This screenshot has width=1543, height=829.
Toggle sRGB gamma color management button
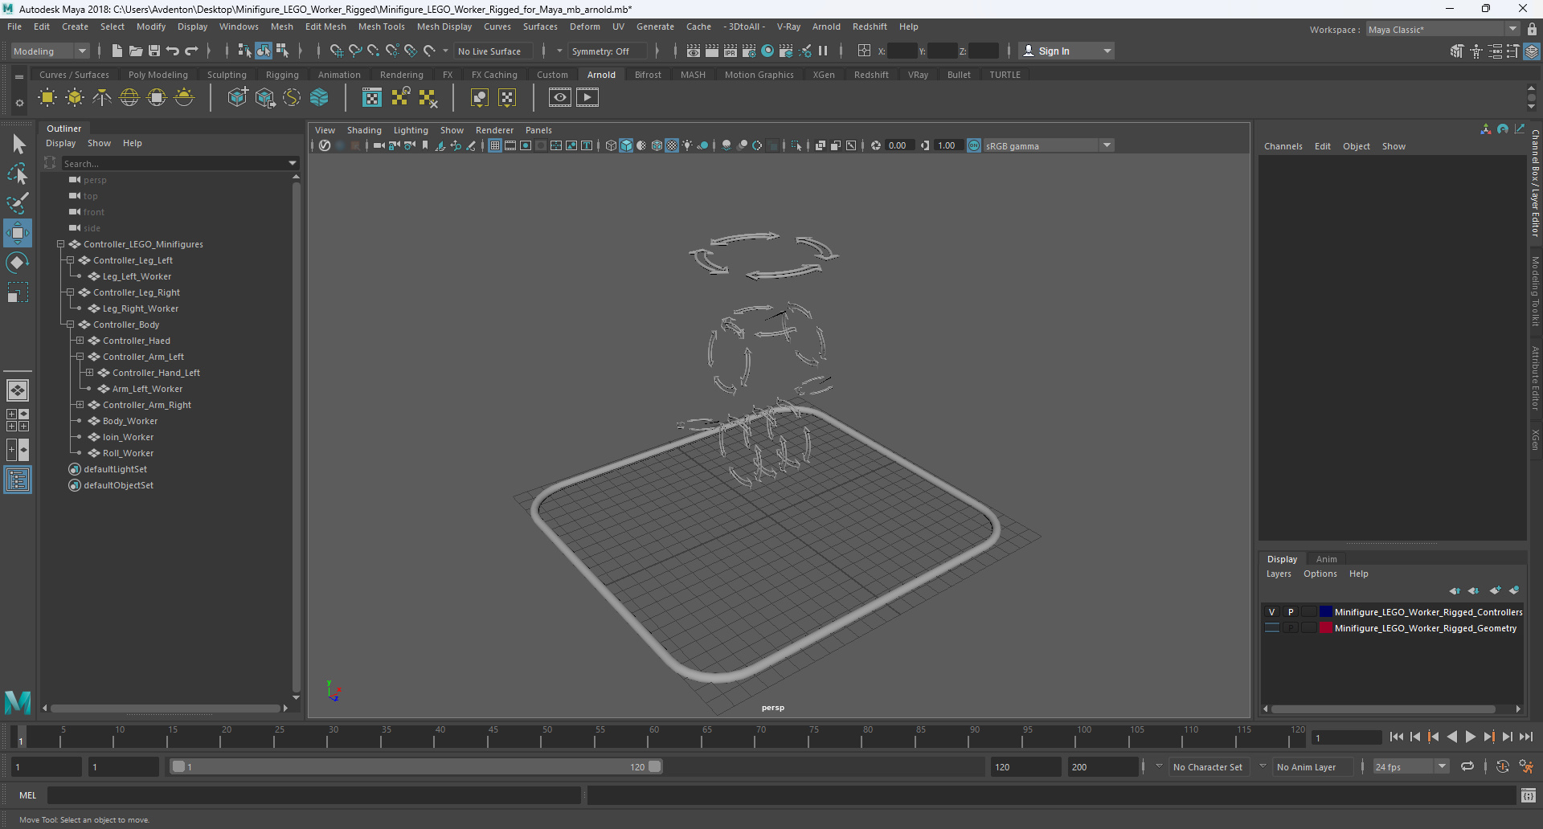974,145
